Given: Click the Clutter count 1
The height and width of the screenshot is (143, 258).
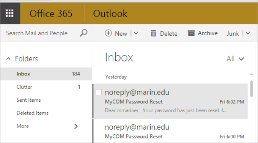Looking at the screenshot, I should tap(79, 87).
